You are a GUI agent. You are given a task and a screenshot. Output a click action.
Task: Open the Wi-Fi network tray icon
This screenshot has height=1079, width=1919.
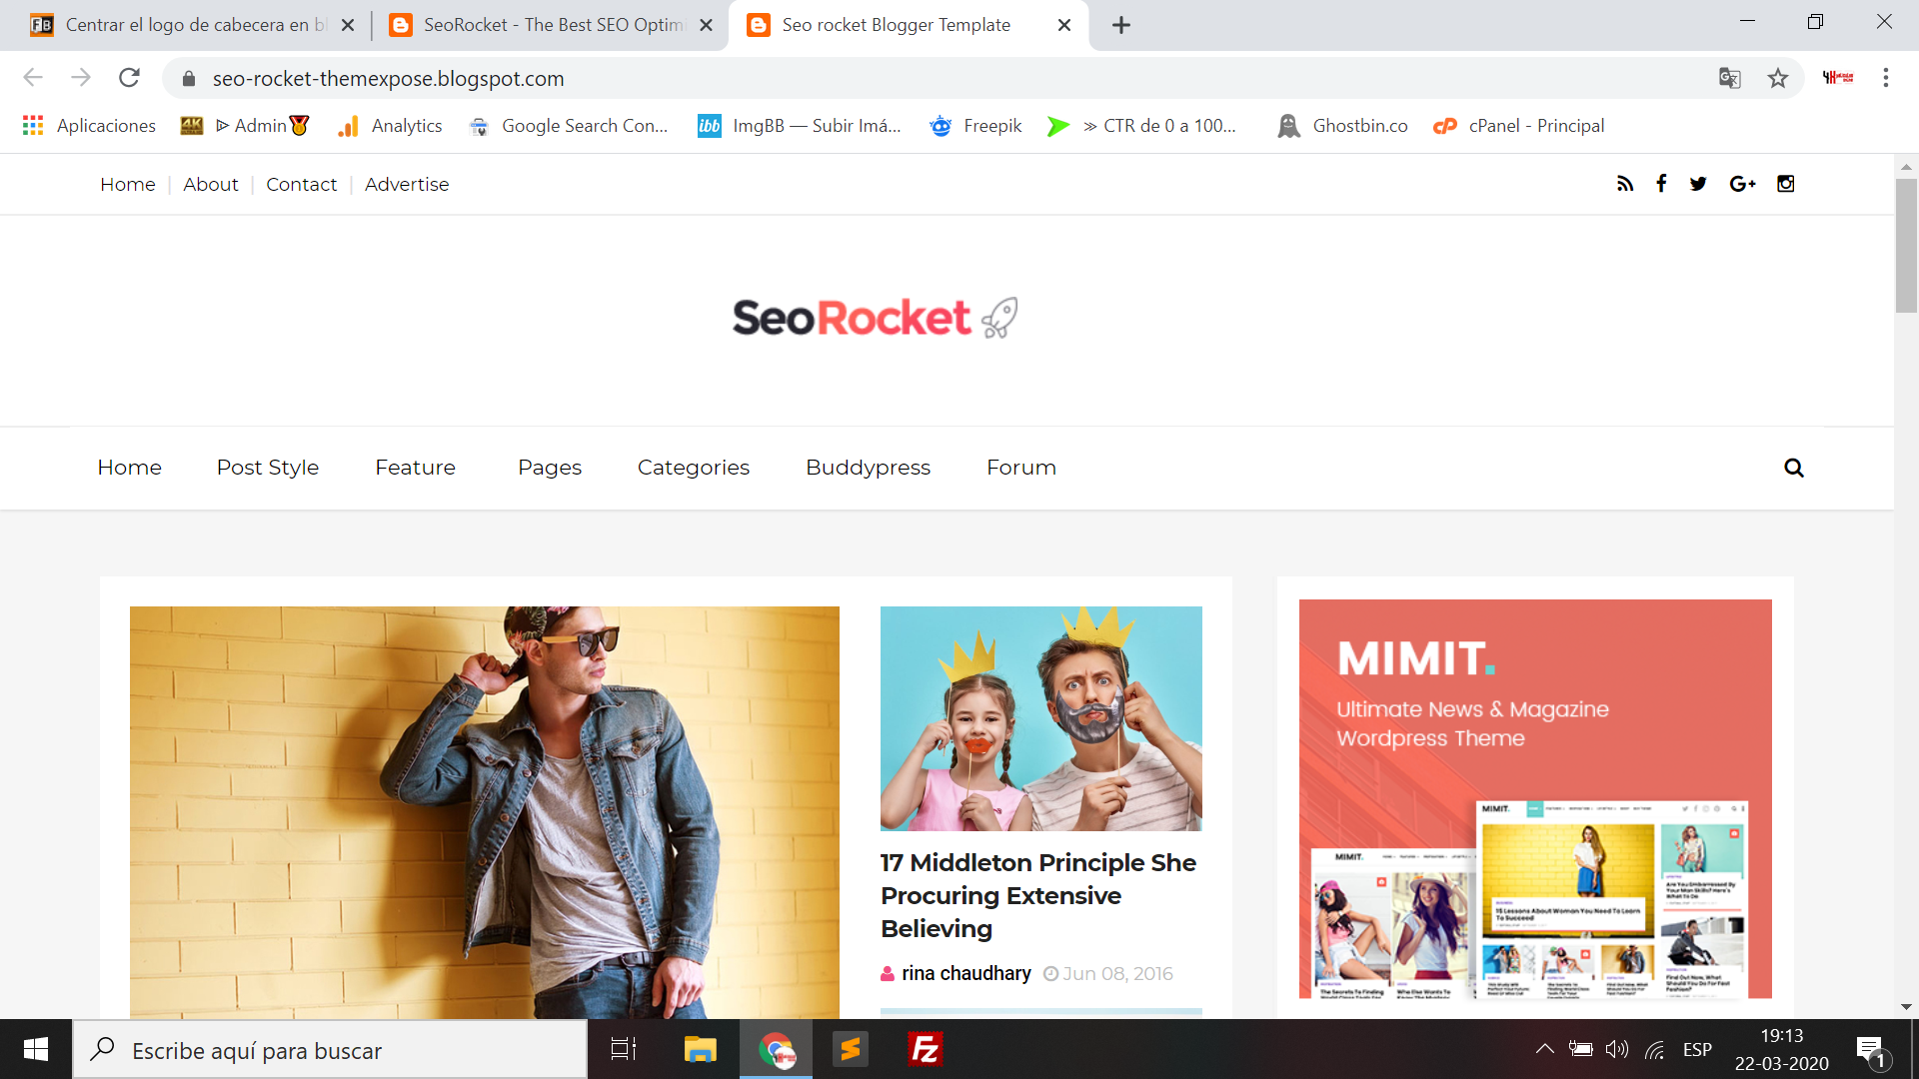tap(1655, 1049)
